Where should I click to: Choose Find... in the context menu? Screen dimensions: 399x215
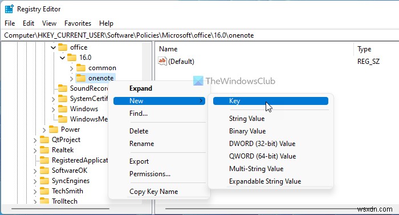coord(159,113)
